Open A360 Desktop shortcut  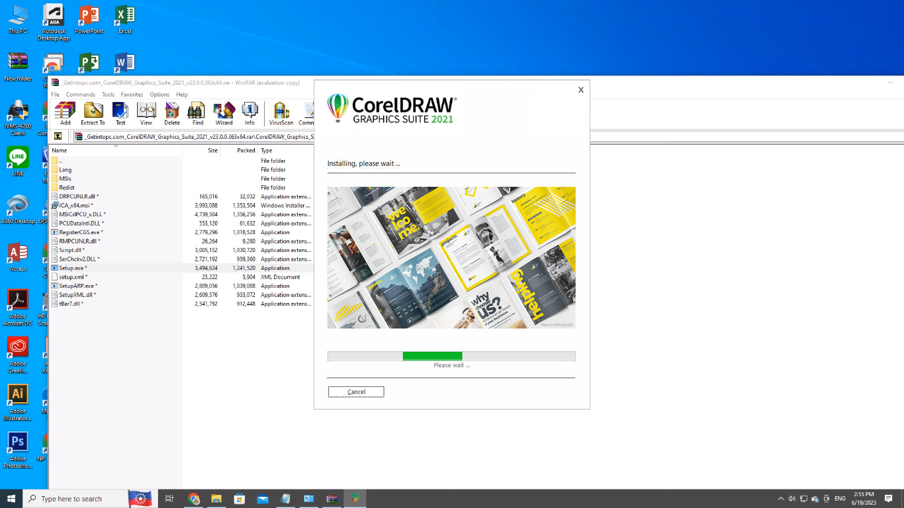coord(18,209)
